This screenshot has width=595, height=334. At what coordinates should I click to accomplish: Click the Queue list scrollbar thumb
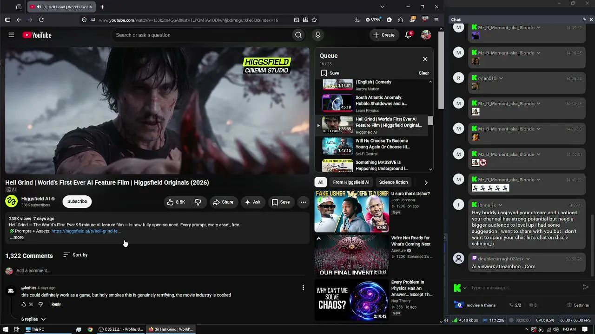(430, 121)
